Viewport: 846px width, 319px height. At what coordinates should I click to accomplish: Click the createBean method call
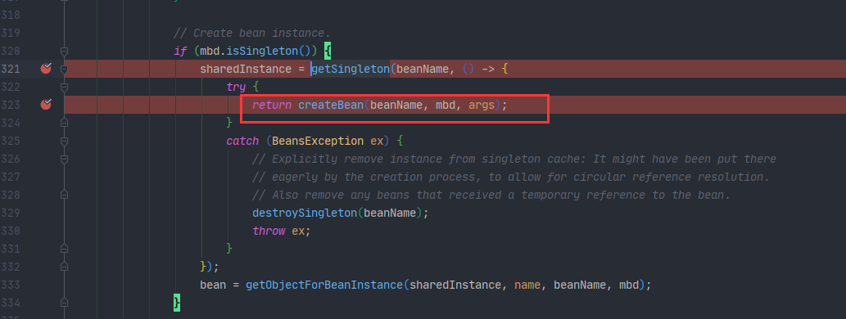tap(331, 105)
